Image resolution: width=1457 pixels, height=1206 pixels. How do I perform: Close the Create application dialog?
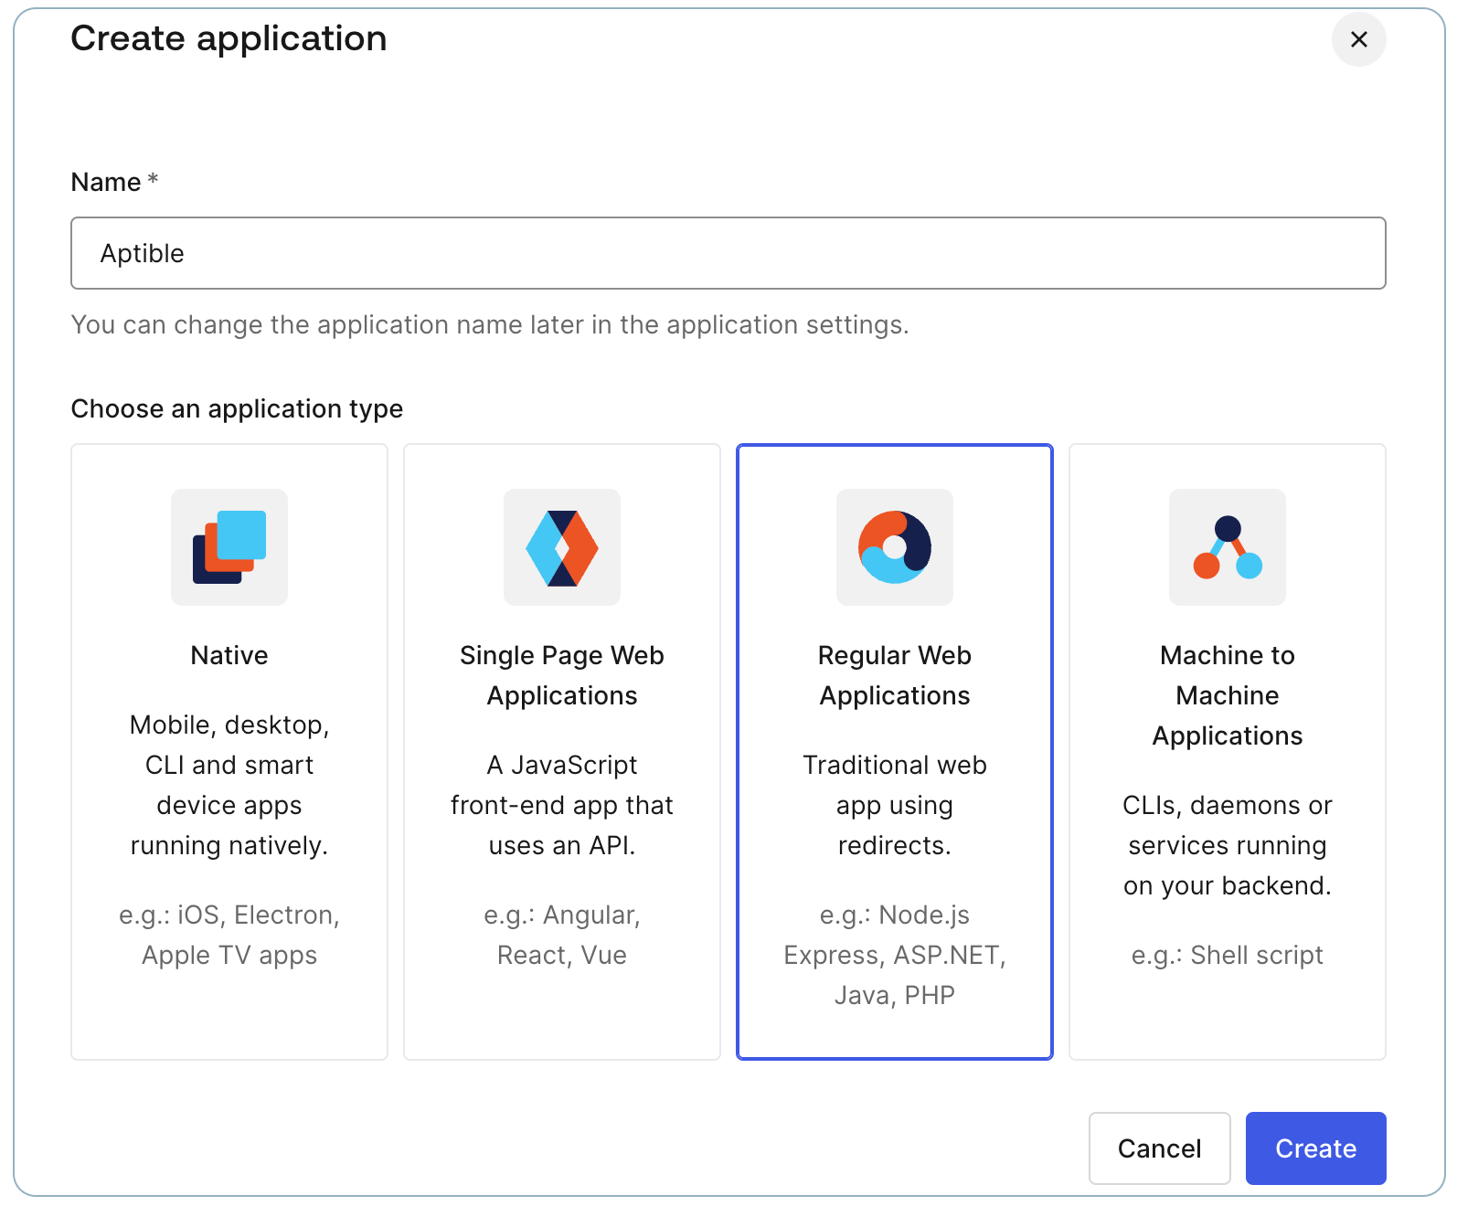click(1358, 39)
